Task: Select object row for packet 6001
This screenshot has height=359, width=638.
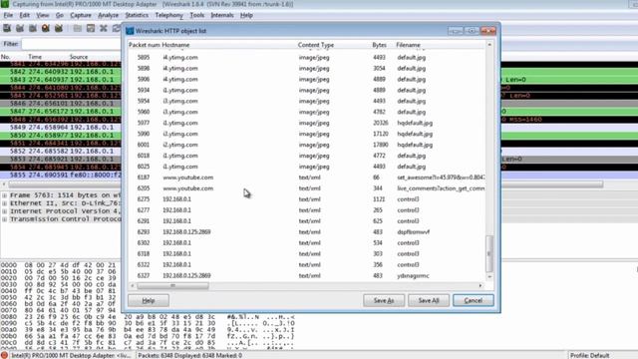Action: (x=307, y=145)
